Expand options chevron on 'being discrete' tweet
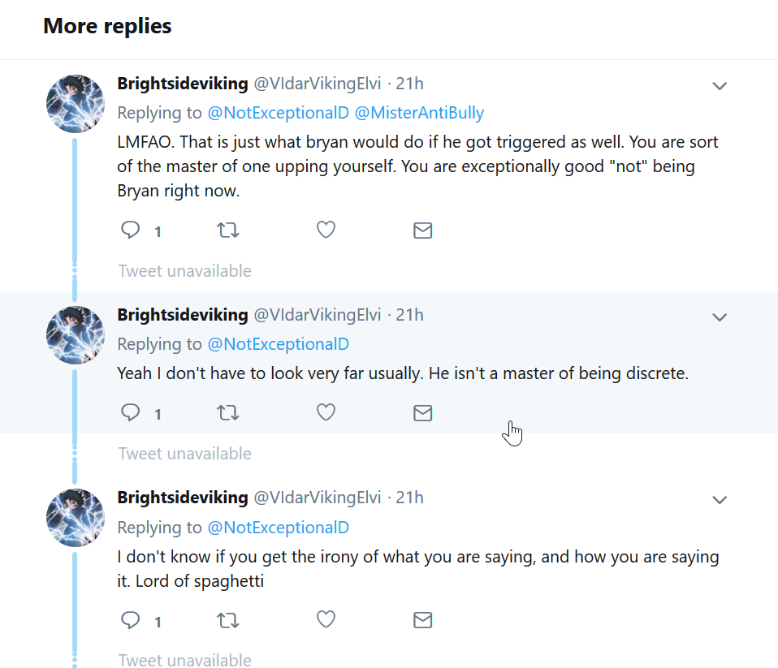Image resolution: width=778 pixels, height=668 pixels. pyautogui.click(x=720, y=317)
